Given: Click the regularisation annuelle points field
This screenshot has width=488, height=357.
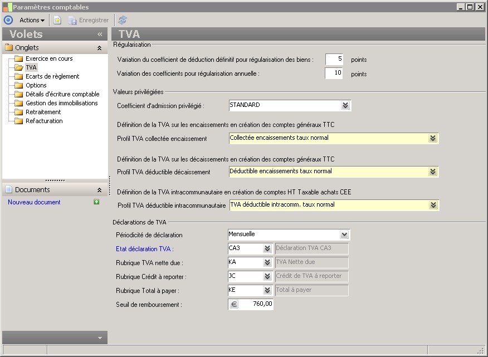Looking at the screenshot, I should tap(334, 73).
